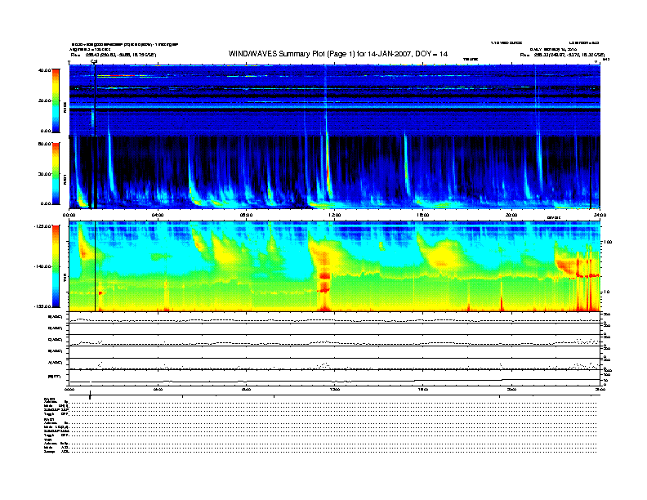Click the RAD2 intensity color bar
This screenshot has width=647, height=500.
(56, 100)
